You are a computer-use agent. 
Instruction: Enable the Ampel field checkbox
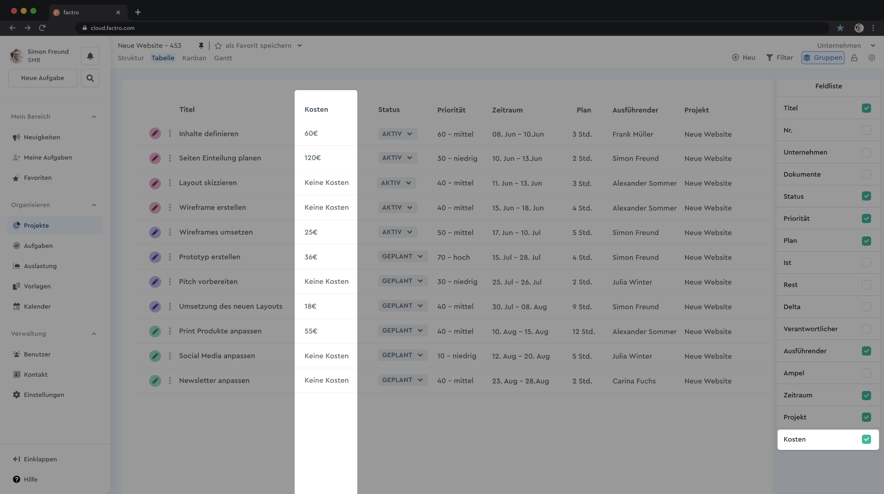[x=867, y=373]
